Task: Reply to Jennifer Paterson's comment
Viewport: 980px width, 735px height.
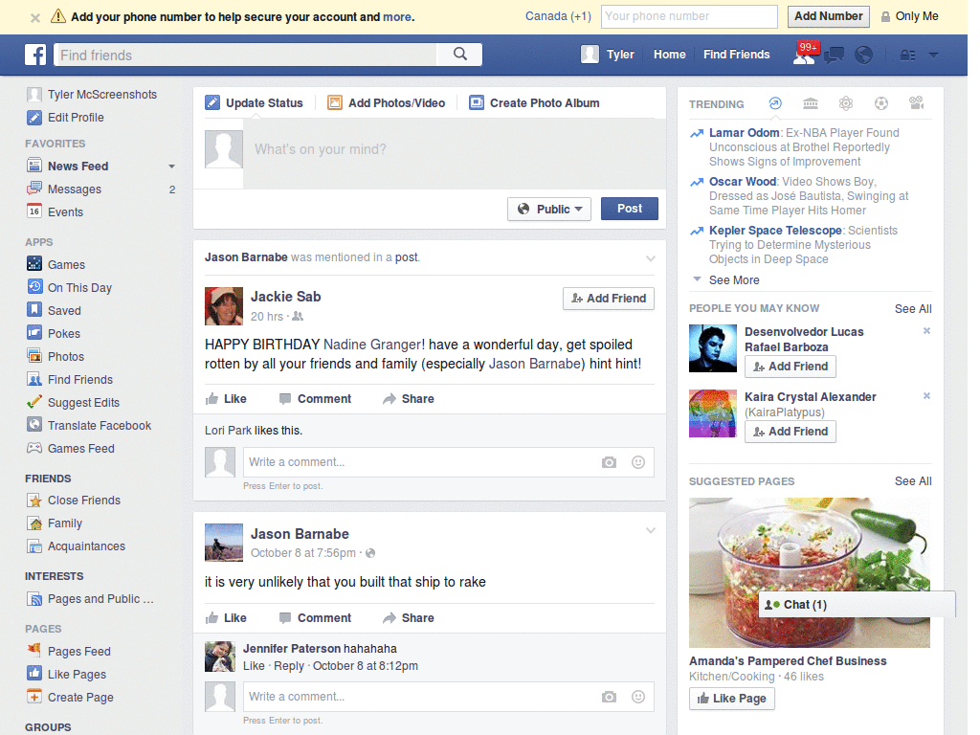Action: coord(289,666)
